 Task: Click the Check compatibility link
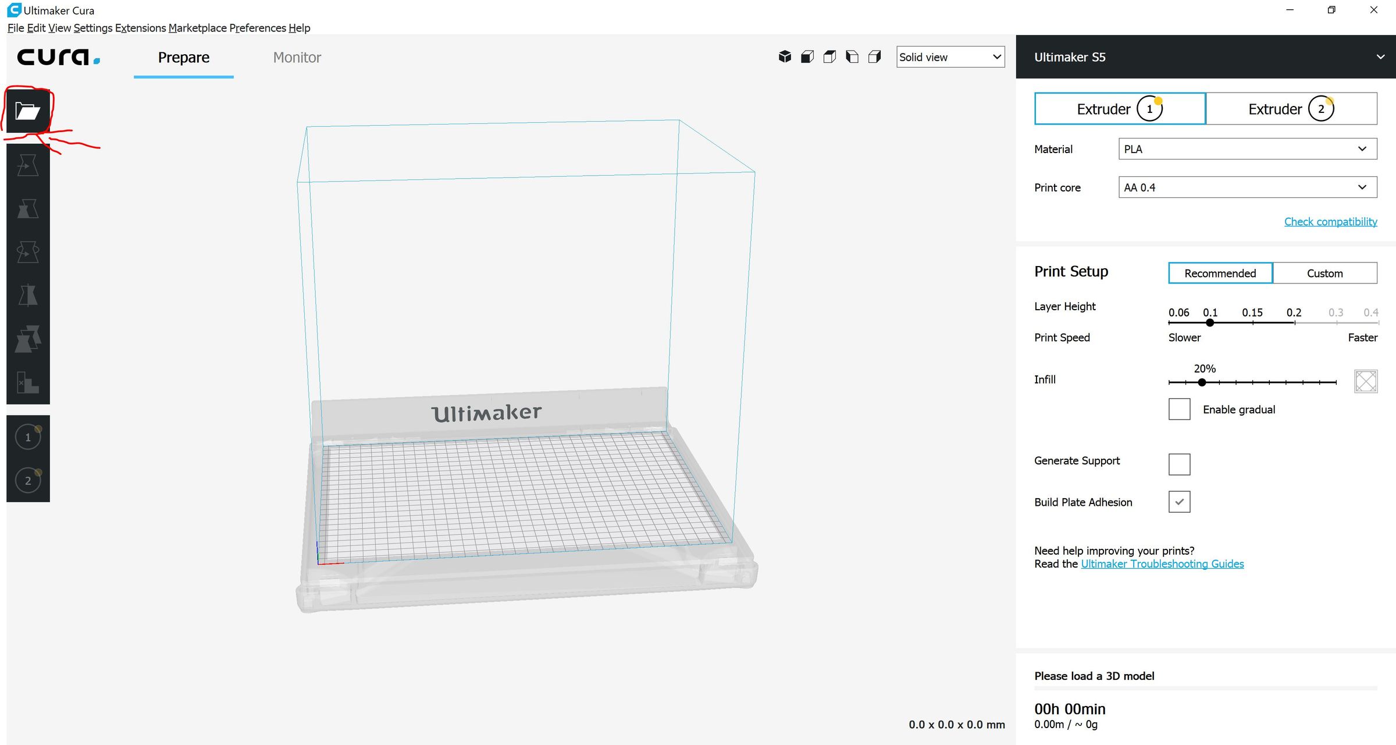pos(1331,221)
